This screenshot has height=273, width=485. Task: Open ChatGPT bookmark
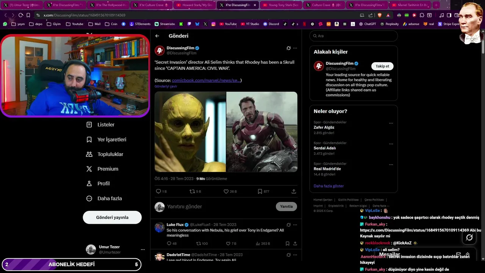coord(367,24)
